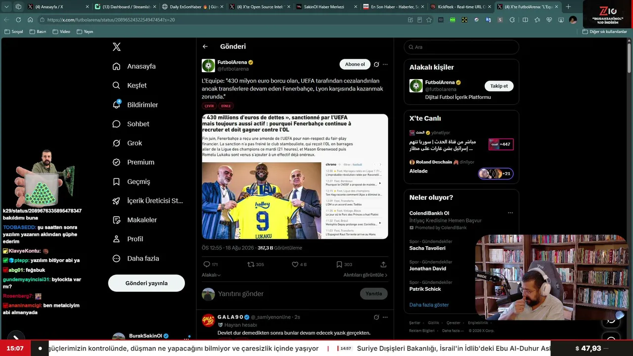The image size is (633, 356).
Task: Switch to the SakinOl Haber Merkezi tab
Action: (x=328, y=7)
